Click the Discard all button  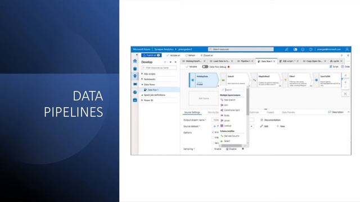(x=207, y=56)
